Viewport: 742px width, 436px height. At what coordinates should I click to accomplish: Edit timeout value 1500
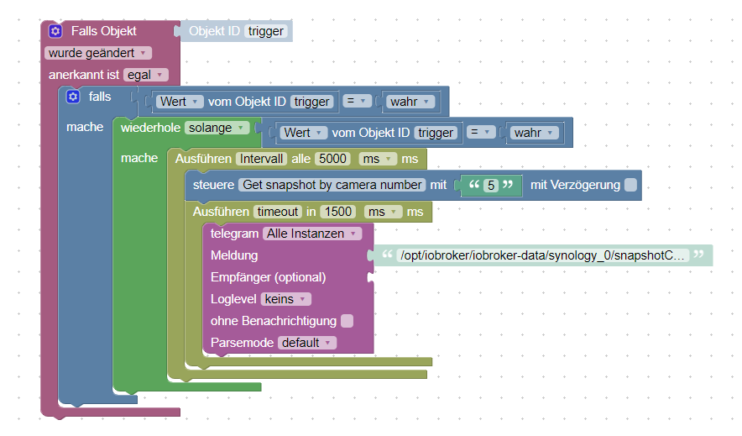[338, 212]
